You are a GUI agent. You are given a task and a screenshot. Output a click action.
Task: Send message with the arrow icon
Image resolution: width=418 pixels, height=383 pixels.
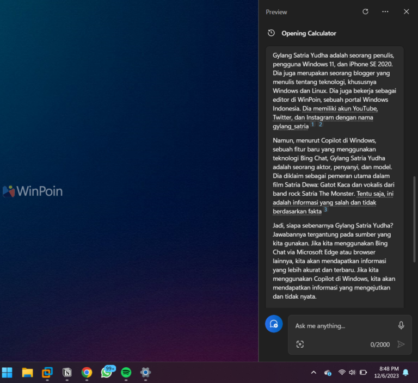pos(401,344)
